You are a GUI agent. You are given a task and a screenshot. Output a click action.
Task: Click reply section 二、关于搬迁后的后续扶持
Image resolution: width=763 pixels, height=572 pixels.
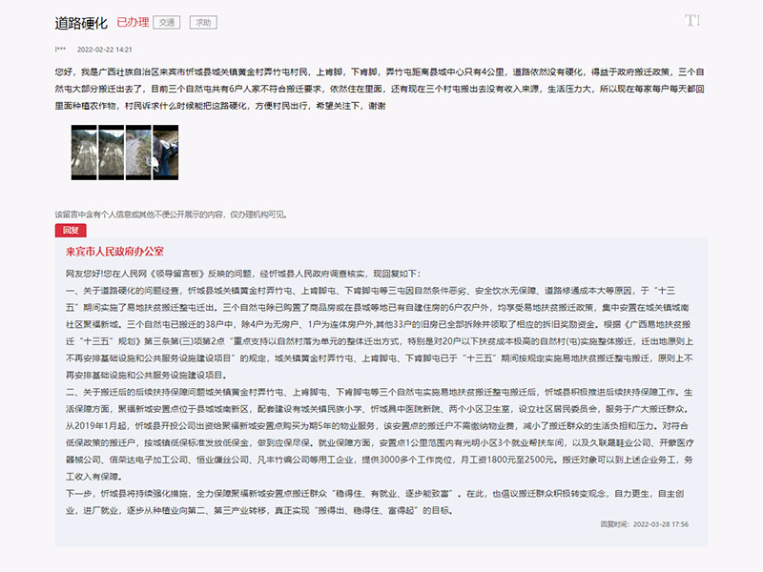[380, 435]
